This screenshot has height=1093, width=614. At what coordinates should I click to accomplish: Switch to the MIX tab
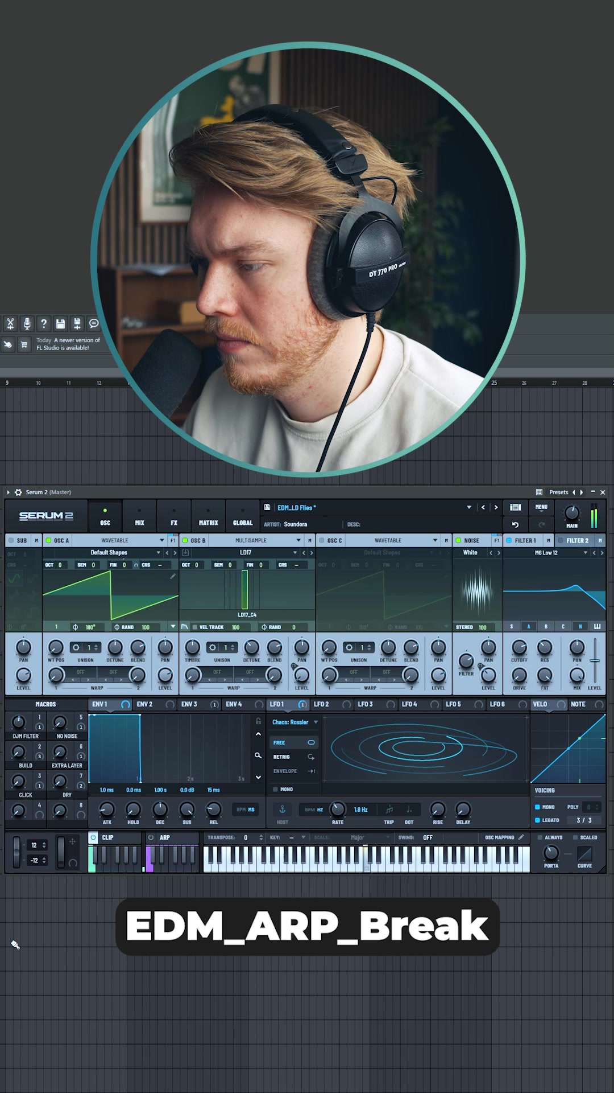[x=139, y=516]
